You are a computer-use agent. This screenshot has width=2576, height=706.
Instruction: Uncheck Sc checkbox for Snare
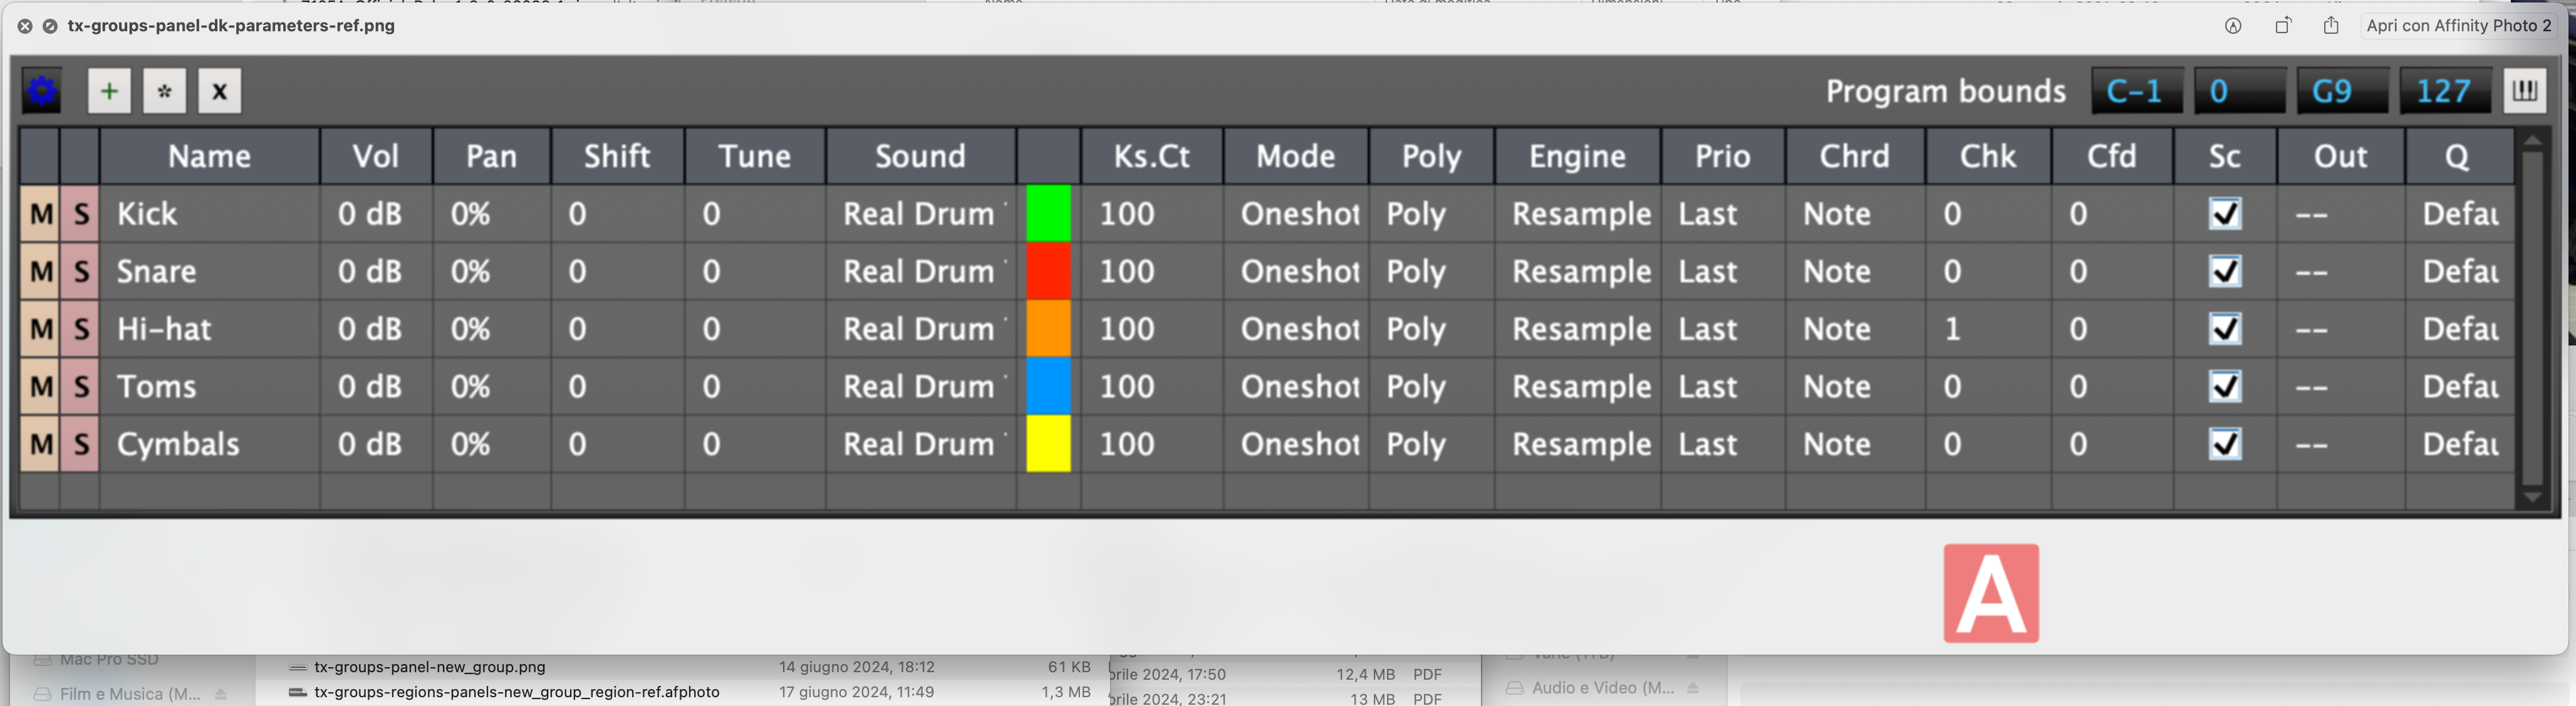click(2225, 272)
